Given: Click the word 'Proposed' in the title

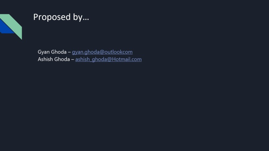Looking at the screenshot, I should pos(52,17).
